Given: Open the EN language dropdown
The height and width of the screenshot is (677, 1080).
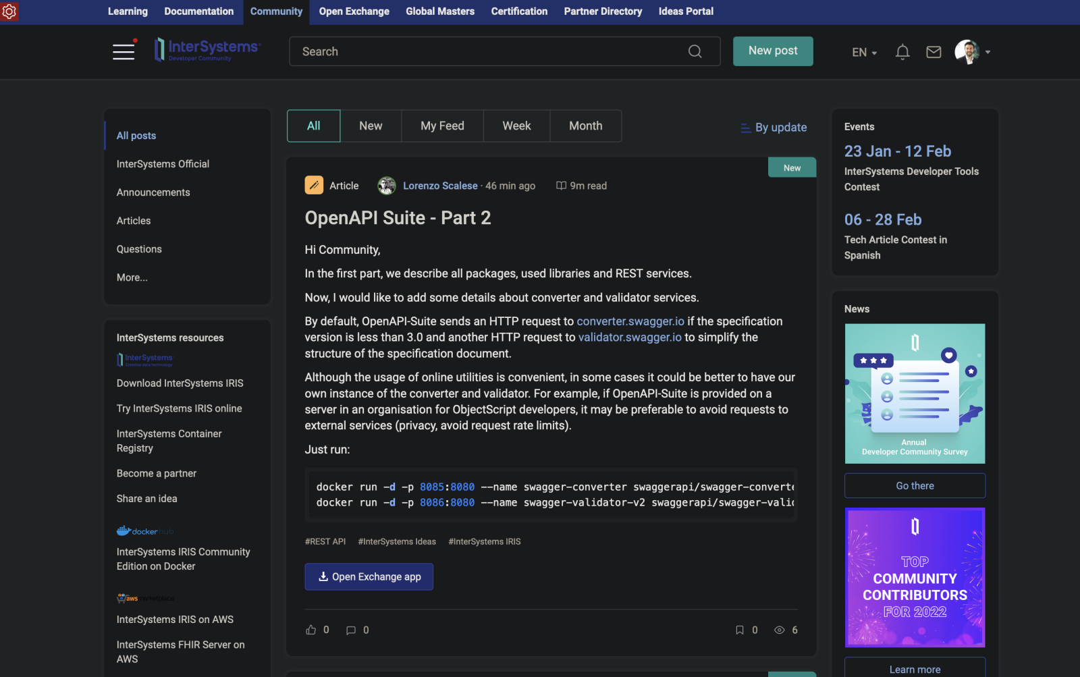Looking at the screenshot, I should coord(864,52).
